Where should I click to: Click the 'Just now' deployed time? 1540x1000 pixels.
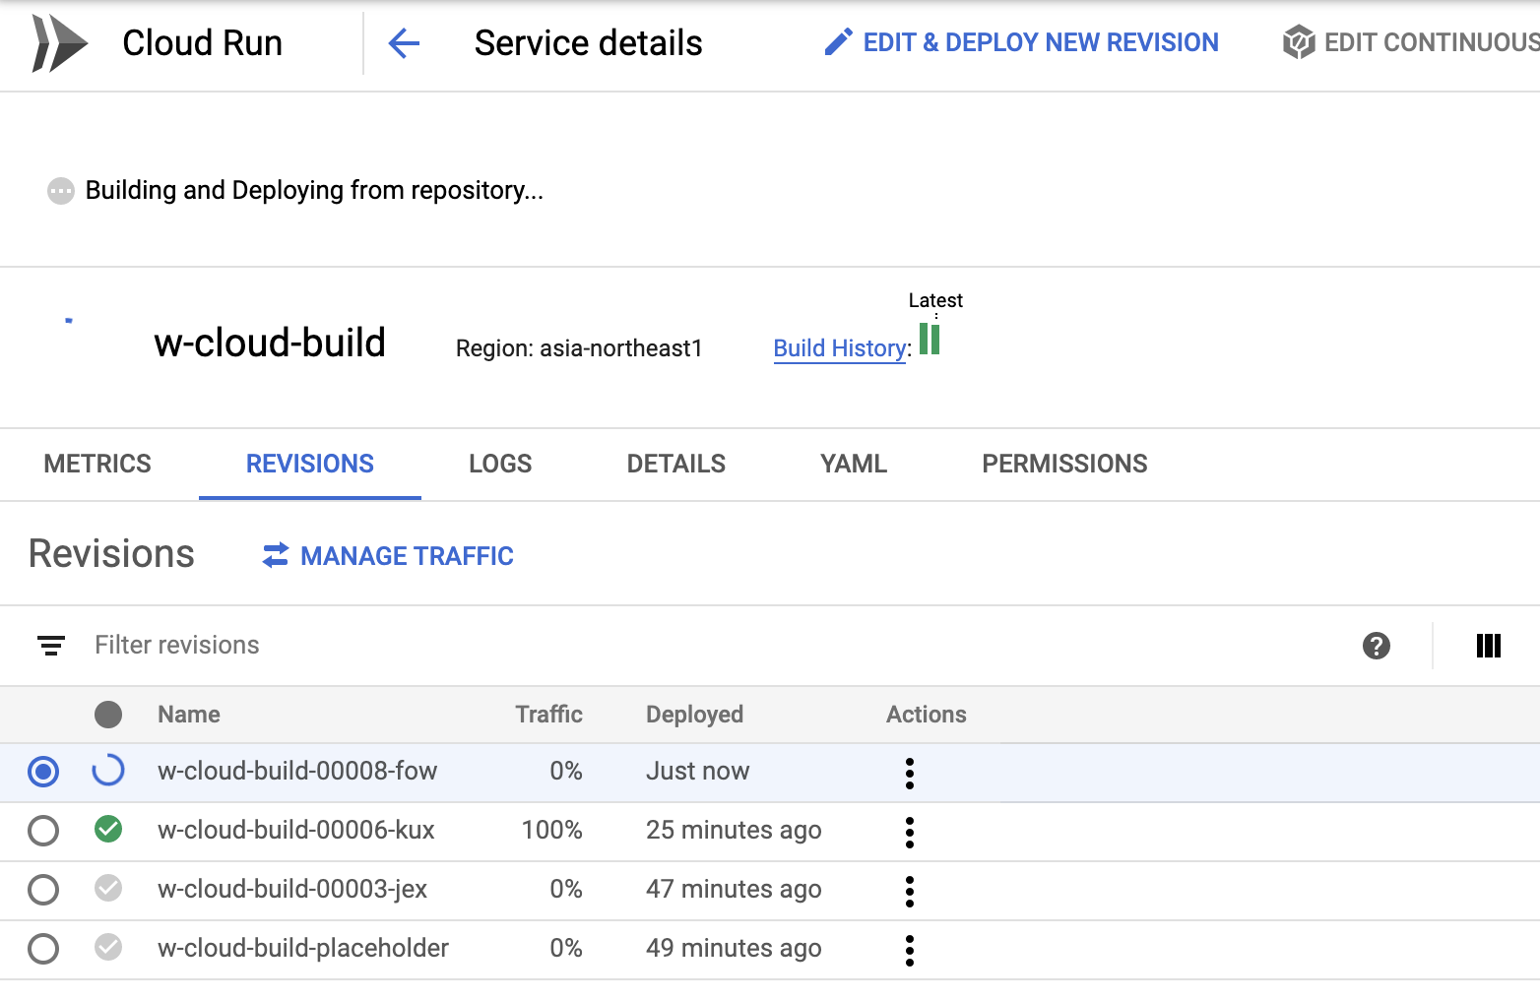click(698, 771)
